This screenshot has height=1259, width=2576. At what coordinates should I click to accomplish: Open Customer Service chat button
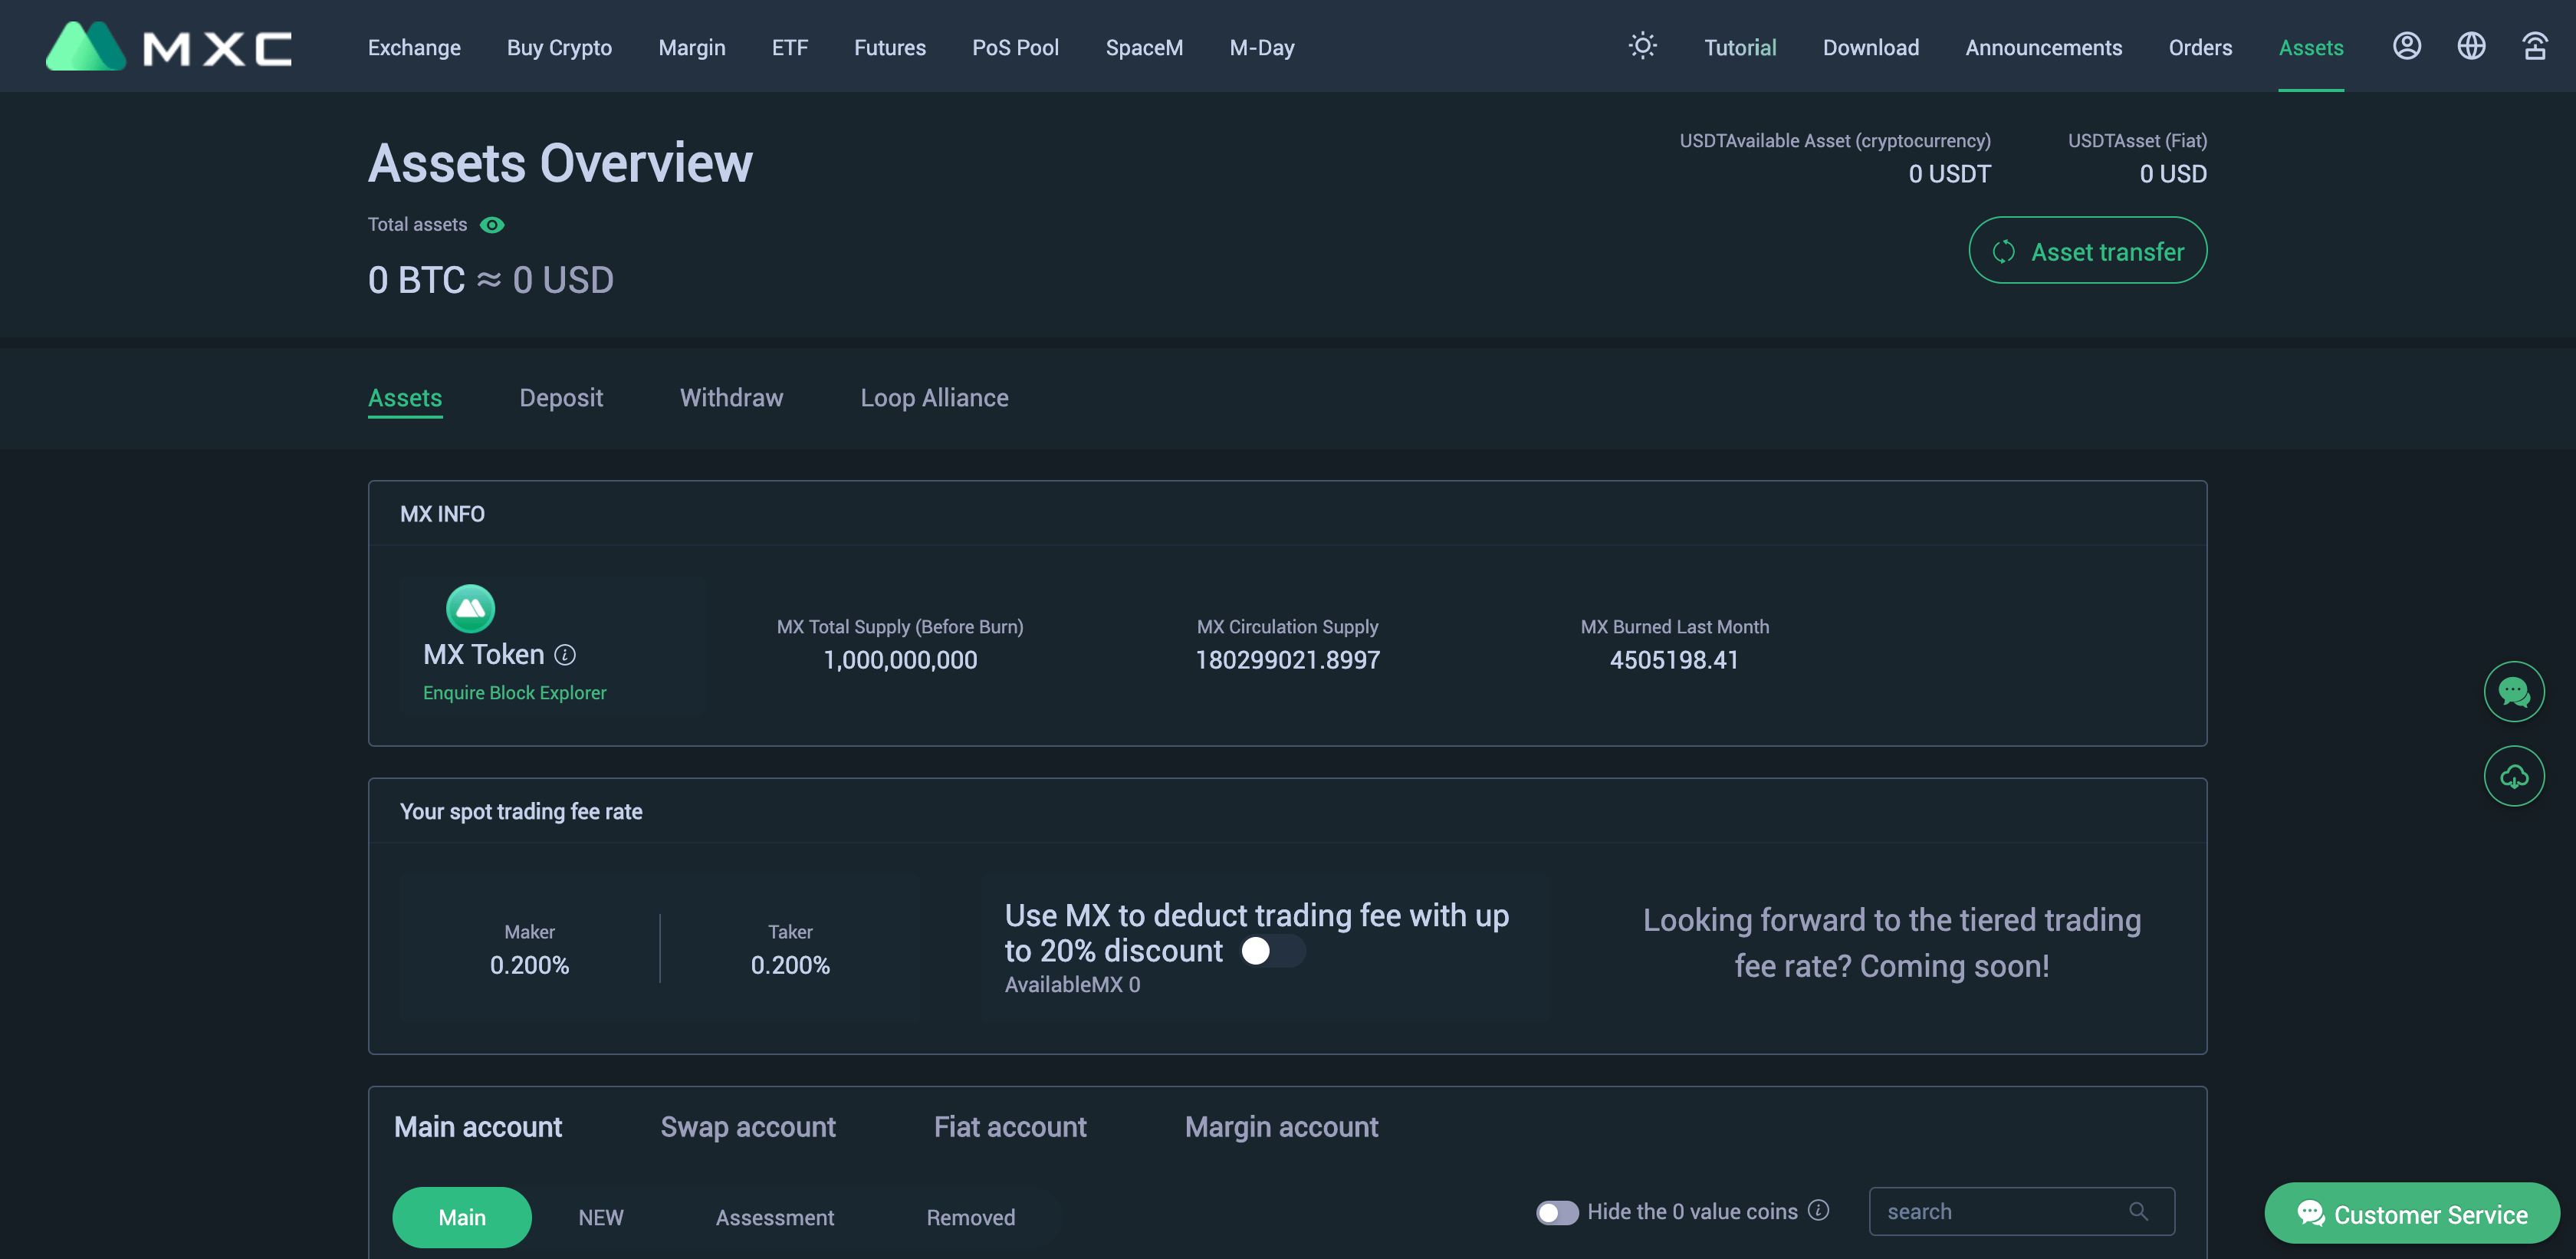click(x=2411, y=1214)
